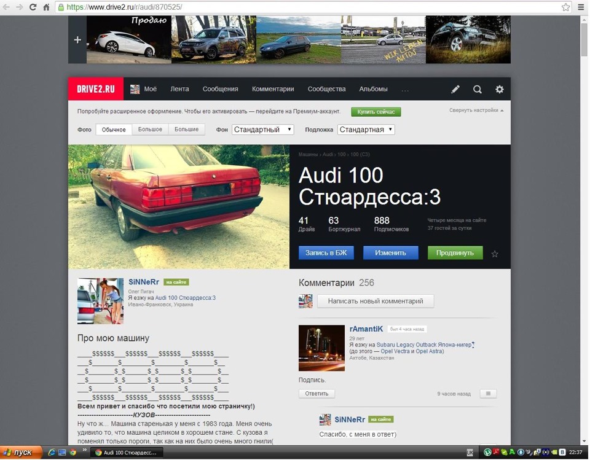The height and width of the screenshot is (460, 590).
Task: Click the Subaru Forester forest banner
Action: pos(214,39)
